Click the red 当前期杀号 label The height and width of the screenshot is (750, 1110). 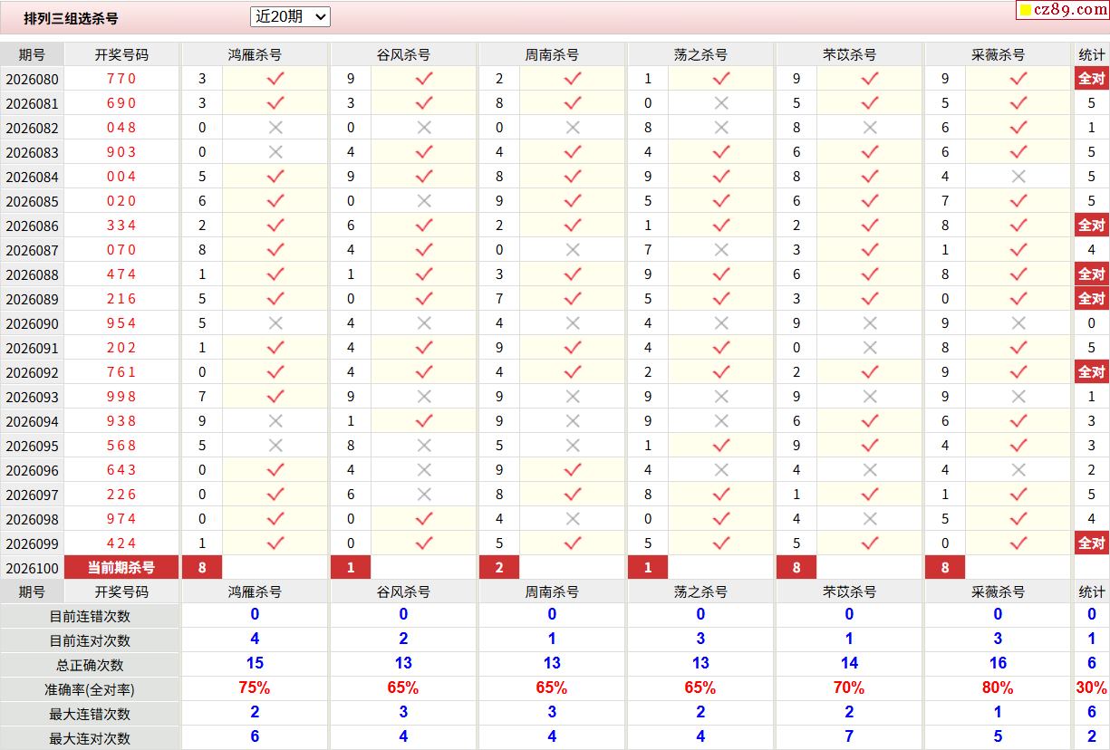click(121, 568)
